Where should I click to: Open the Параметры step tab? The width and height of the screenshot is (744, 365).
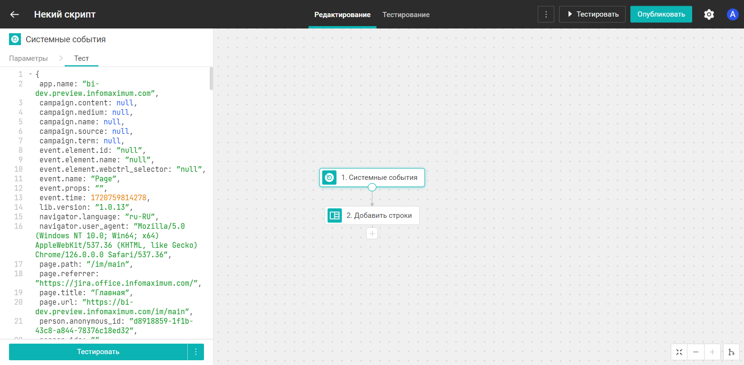tap(29, 58)
